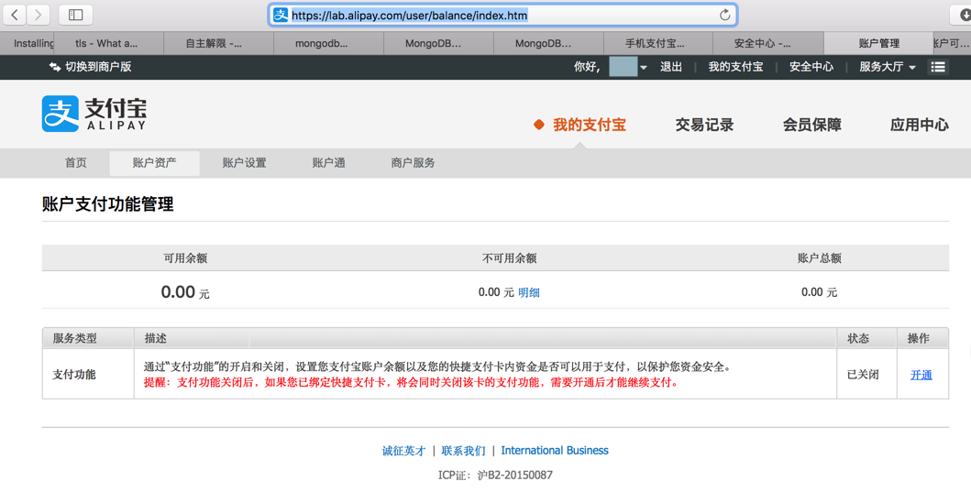
Task: Switch to the mongodb... tab
Action: [x=328, y=43]
